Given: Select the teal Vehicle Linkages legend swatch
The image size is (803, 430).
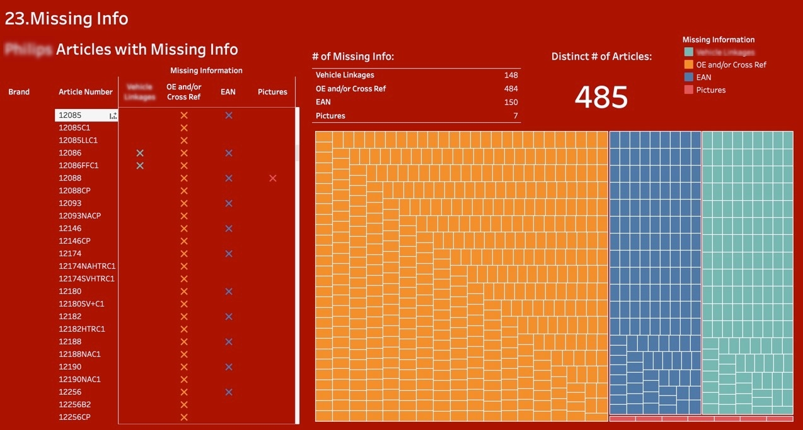Looking at the screenshot, I should coord(688,52).
